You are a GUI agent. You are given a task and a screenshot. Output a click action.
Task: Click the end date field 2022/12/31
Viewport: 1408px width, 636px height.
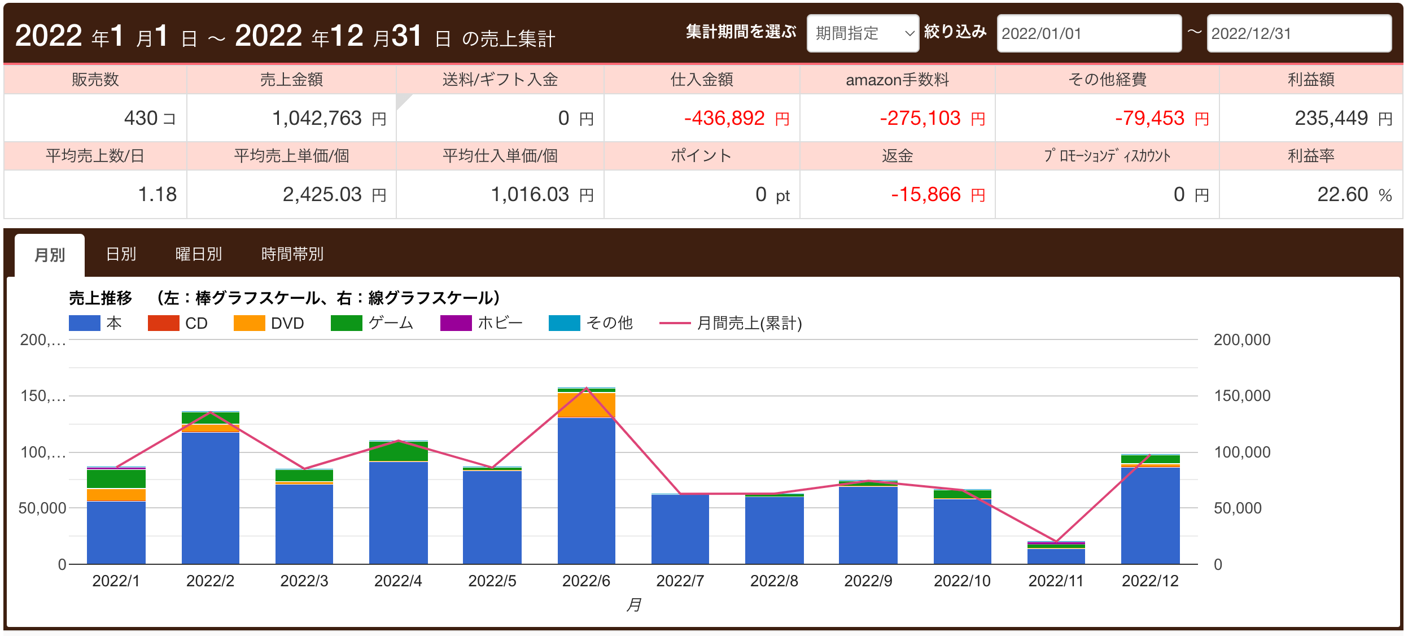click(1298, 33)
